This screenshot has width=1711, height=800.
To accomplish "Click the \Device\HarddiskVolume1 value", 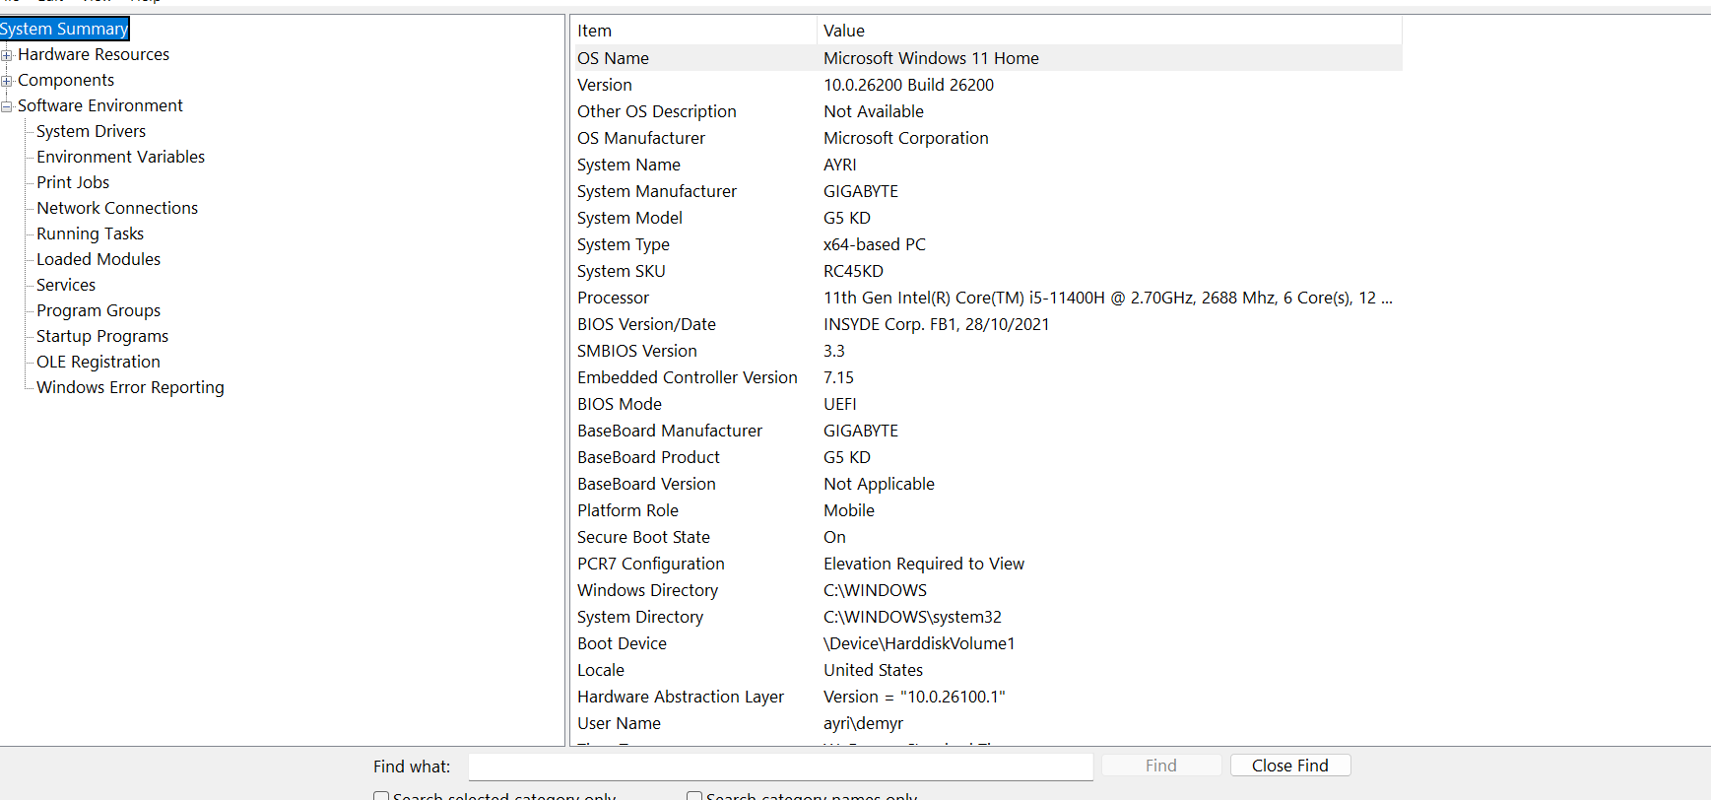I will coord(919,643).
